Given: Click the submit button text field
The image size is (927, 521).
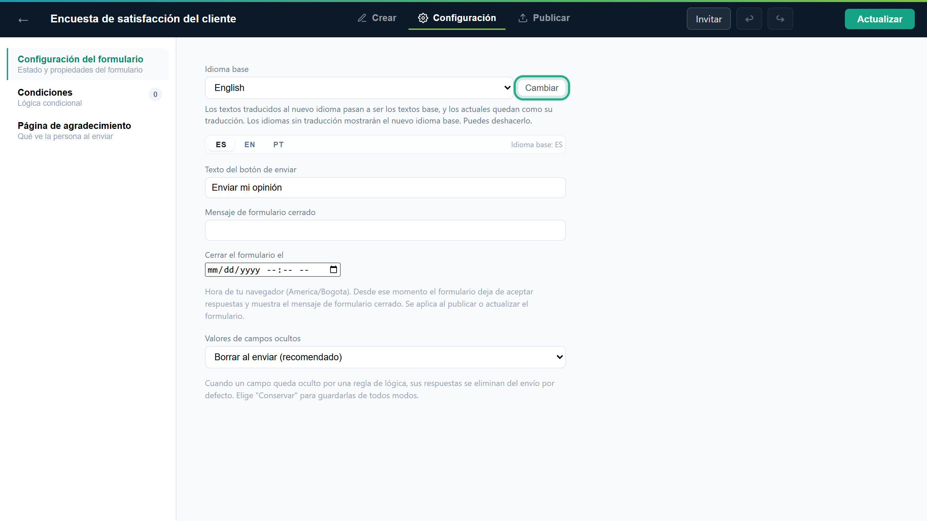Looking at the screenshot, I should 385,188.
